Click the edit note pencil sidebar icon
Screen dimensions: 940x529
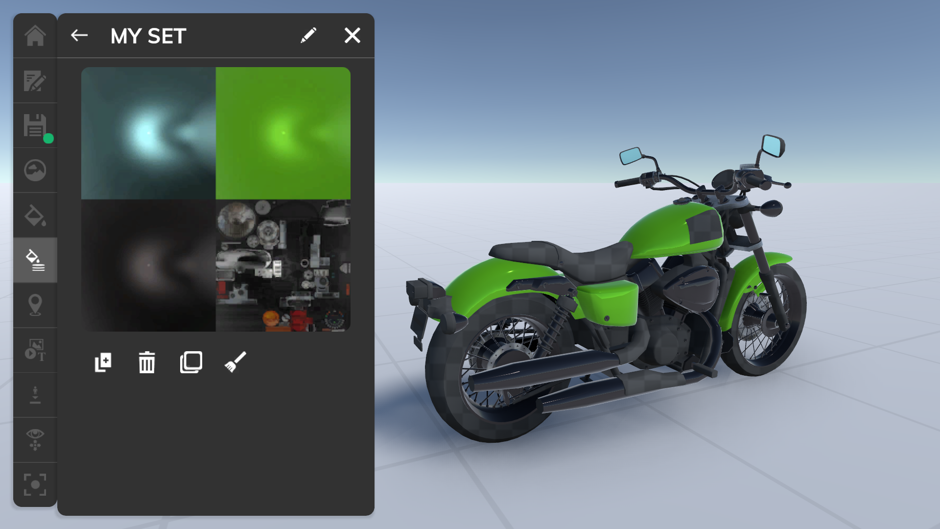(35, 81)
